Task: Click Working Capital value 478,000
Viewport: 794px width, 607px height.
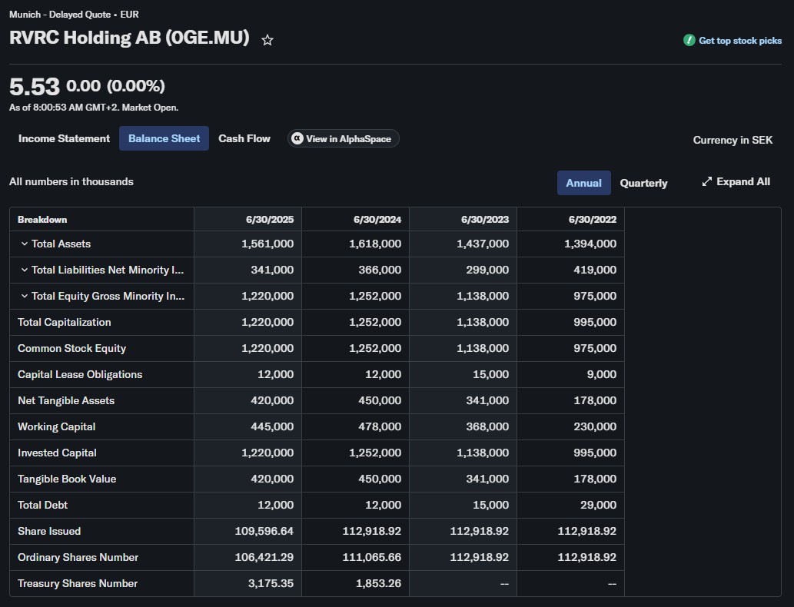Action: [x=380, y=426]
